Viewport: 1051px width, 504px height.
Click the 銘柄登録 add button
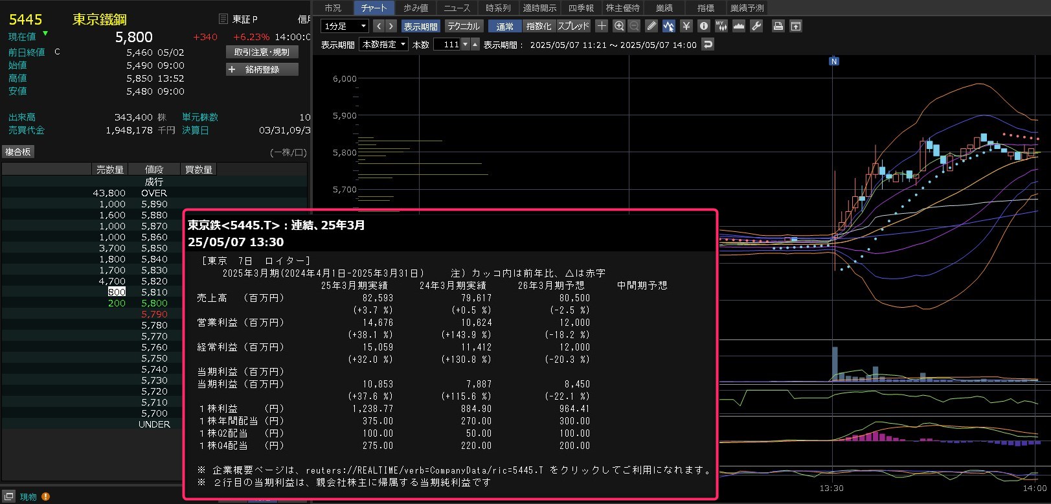pos(262,69)
